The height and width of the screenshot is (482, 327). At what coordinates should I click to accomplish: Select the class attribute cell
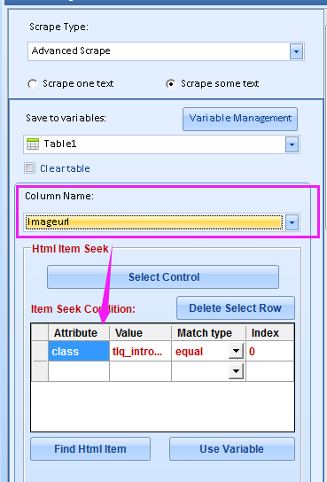pyautogui.click(x=79, y=351)
